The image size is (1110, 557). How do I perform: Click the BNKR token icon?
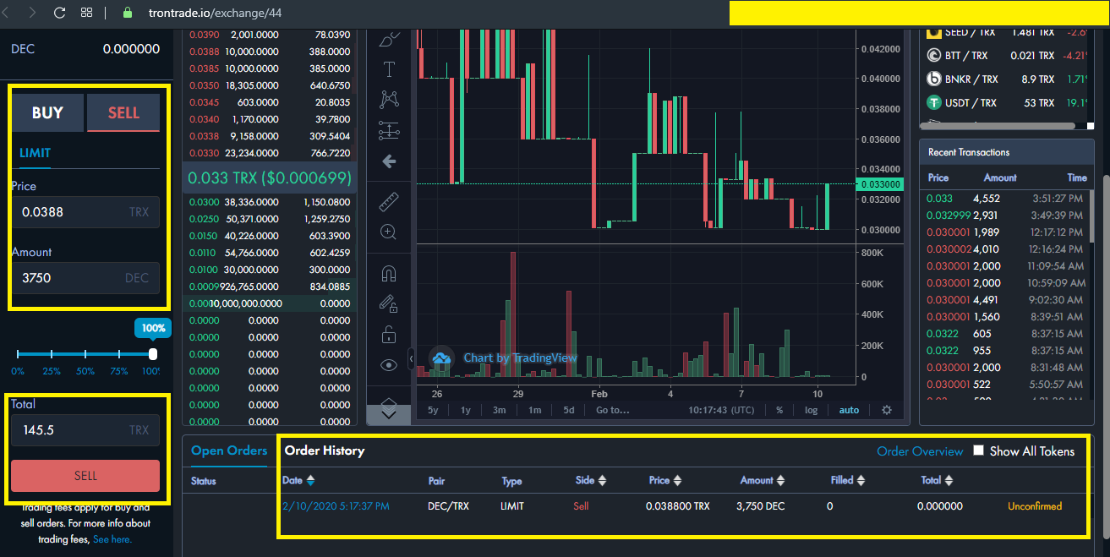point(934,79)
